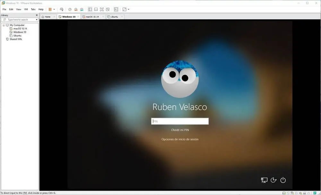Switch to Unity mode
Image resolution: width=321 pixels, height=195 pixels.
[108, 9]
